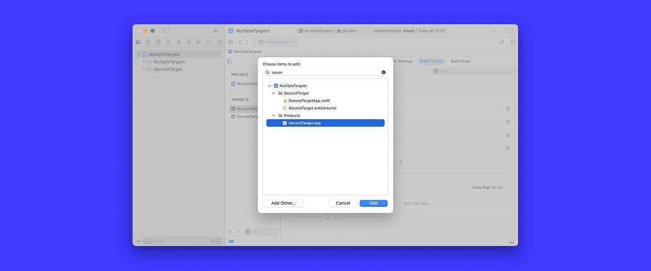Open the destination popup in build phase
The width and height of the screenshot is (651, 271).
[400, 161]
